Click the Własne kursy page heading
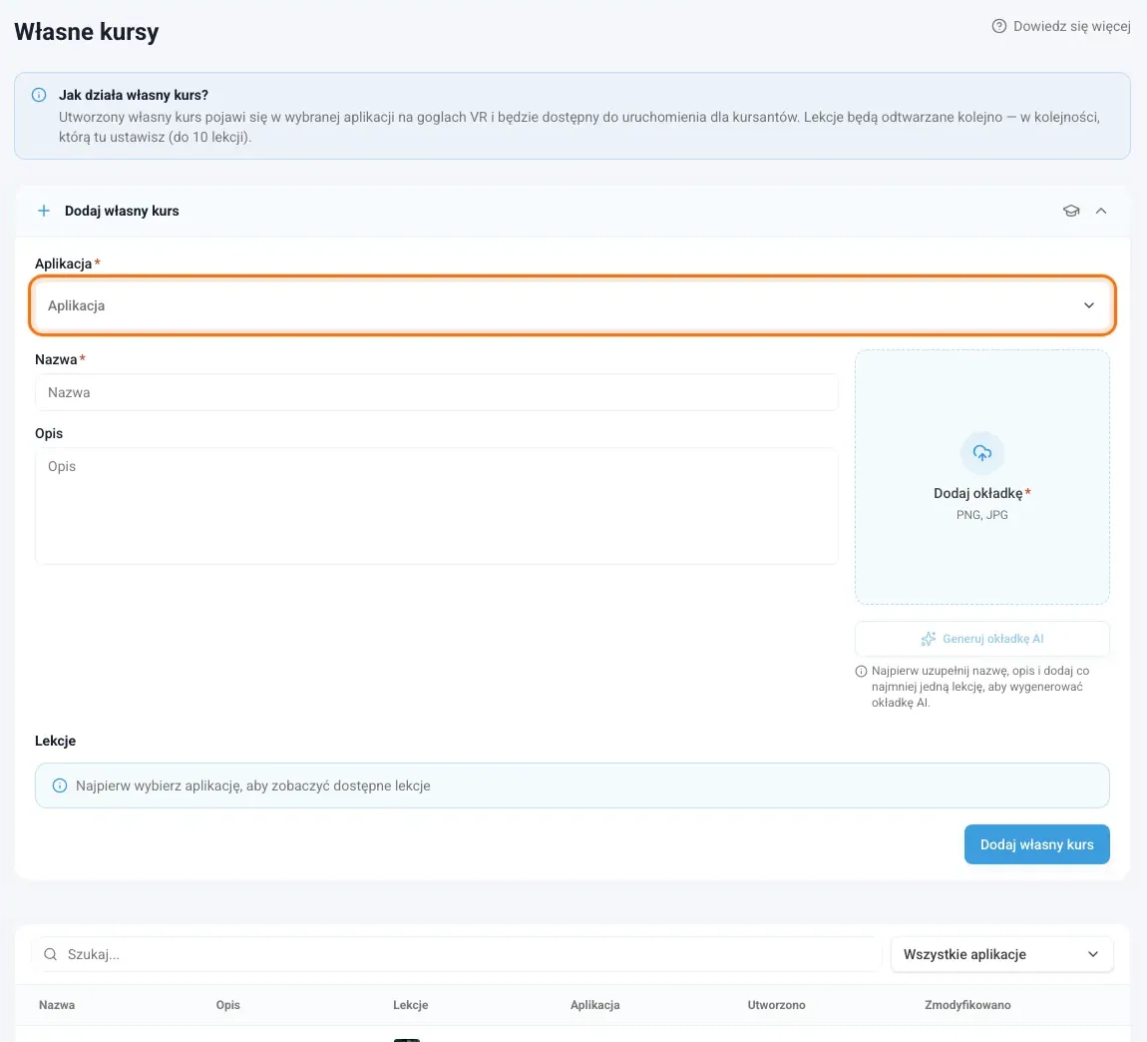1147x1042 pixels. [x=87, y=32]
